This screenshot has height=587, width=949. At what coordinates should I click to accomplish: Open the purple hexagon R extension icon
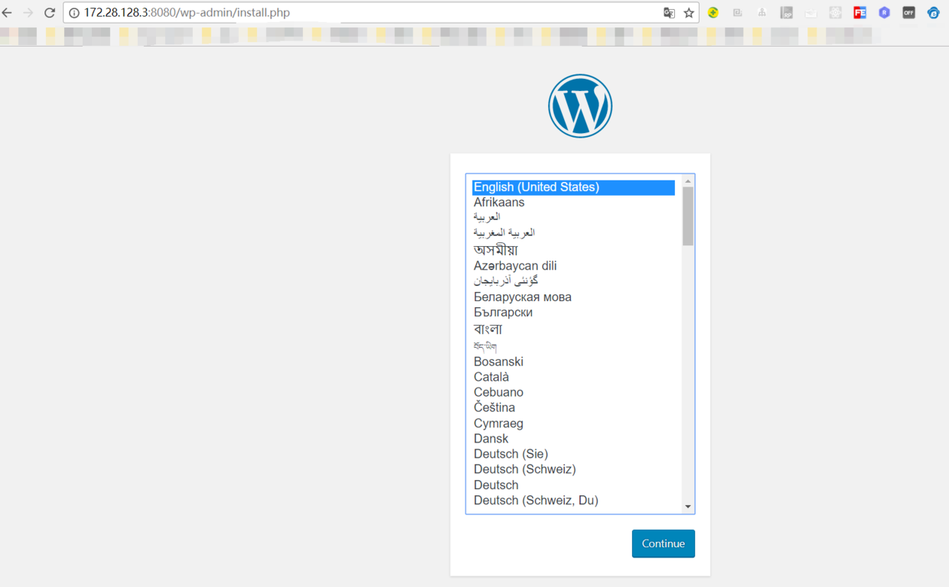(884, 13)
